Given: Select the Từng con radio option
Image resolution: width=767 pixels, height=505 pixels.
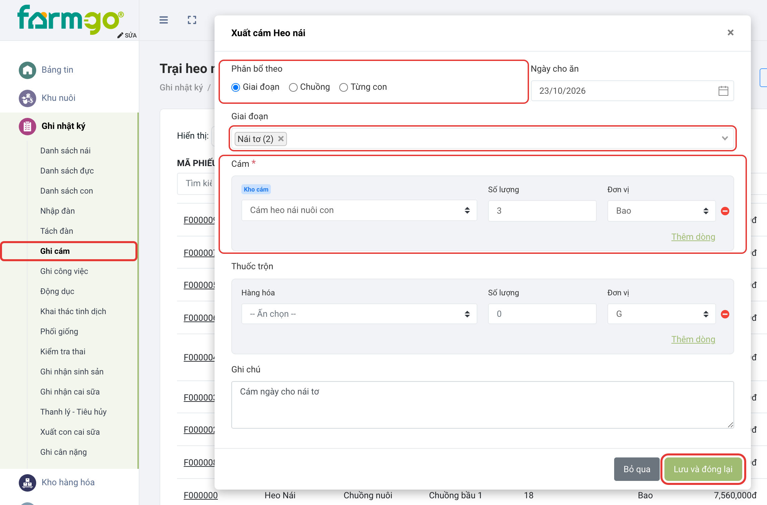Looking at the screenshot, I should coord(344,87).
